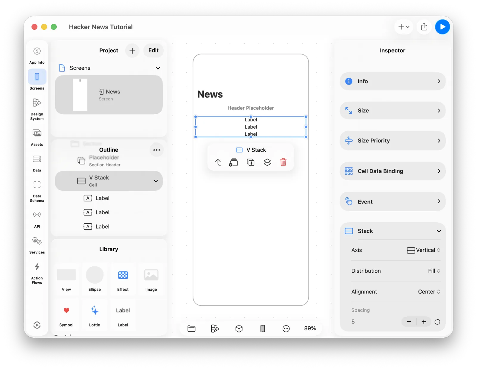Select the parent element up-arrow icon
The image size is (477, 369).
click(x=218, y=162)
